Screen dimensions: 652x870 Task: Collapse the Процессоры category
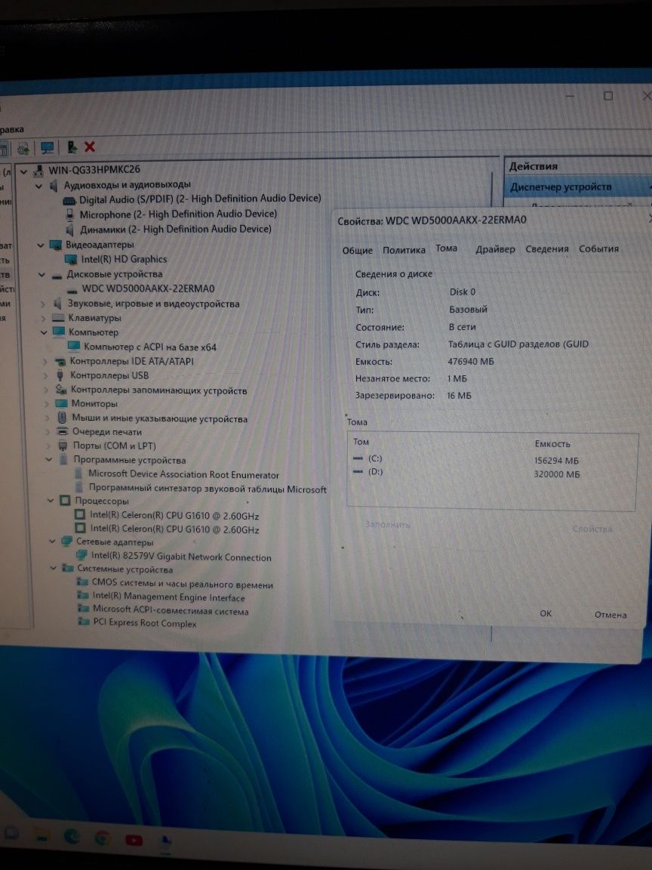(51, 501)
